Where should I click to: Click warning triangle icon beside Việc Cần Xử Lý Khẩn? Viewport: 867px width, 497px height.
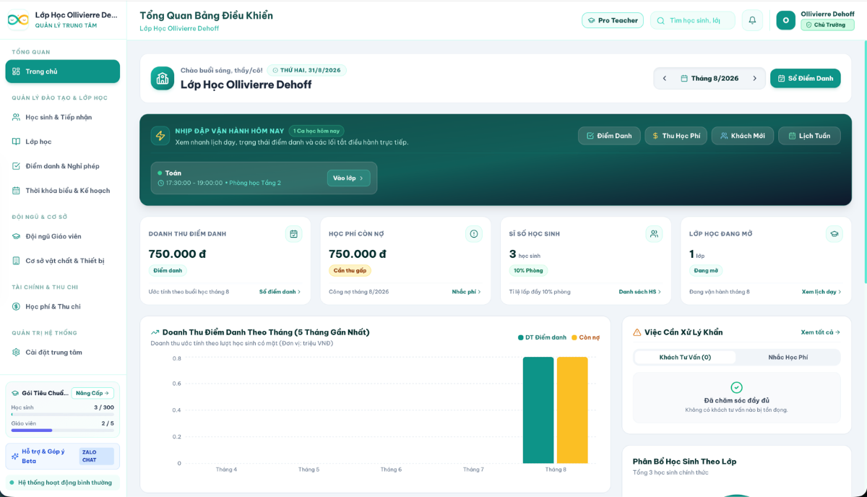click(637, 332)
